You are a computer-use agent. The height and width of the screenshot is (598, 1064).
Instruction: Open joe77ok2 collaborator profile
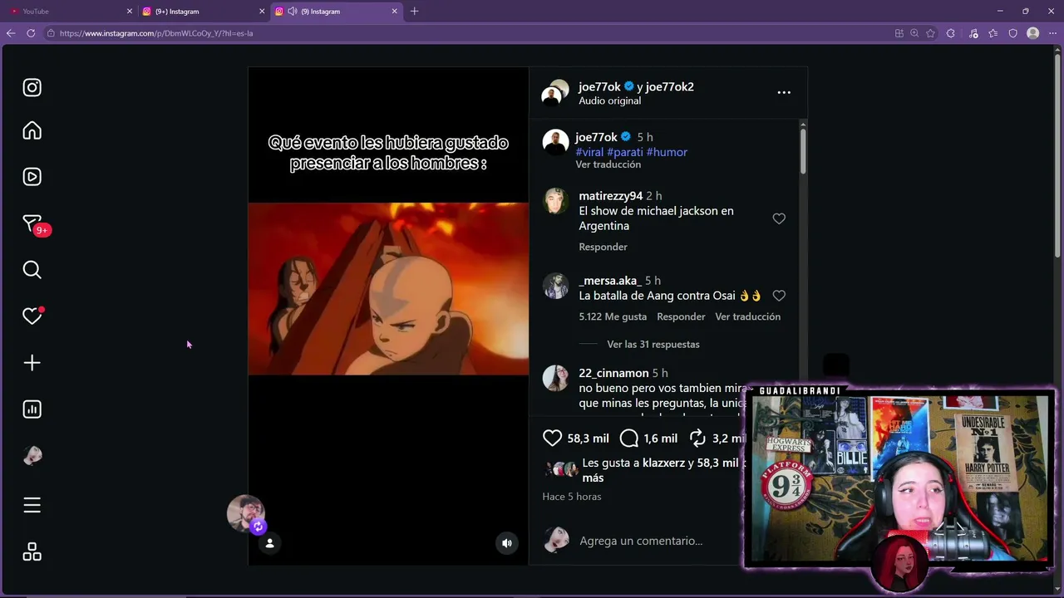(669, 86)
